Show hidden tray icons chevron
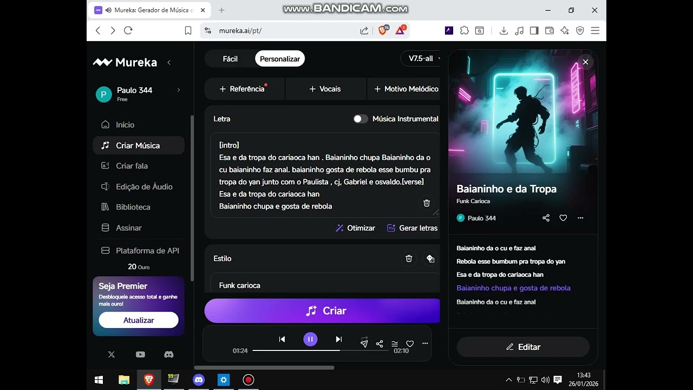 tap(508, 380)
